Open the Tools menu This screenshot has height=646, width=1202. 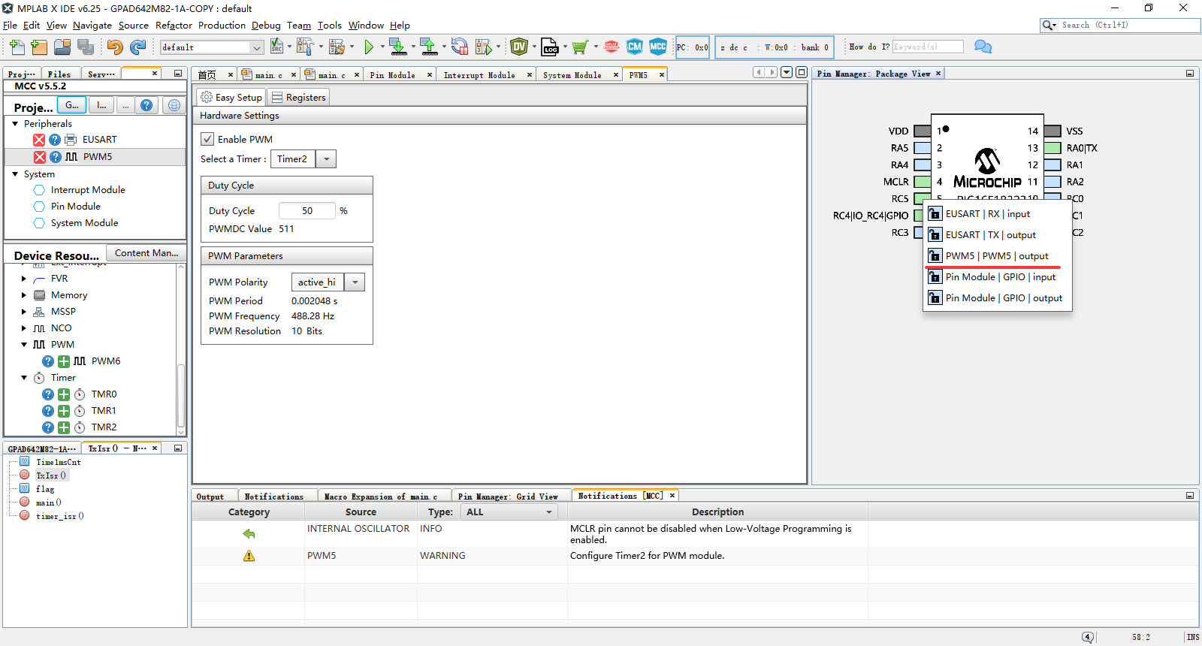click(x=329, y=25)
